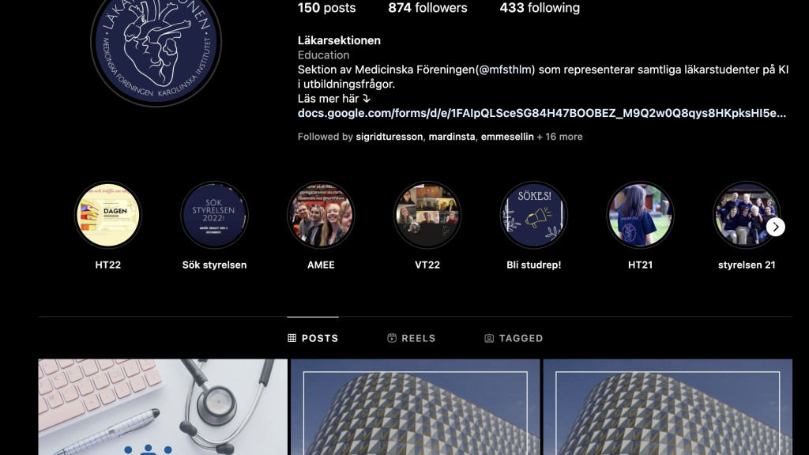The width and height of the screenshot is (809, 455).
Task: Show next highlights with arrow chevron
Action: point(776,227)
